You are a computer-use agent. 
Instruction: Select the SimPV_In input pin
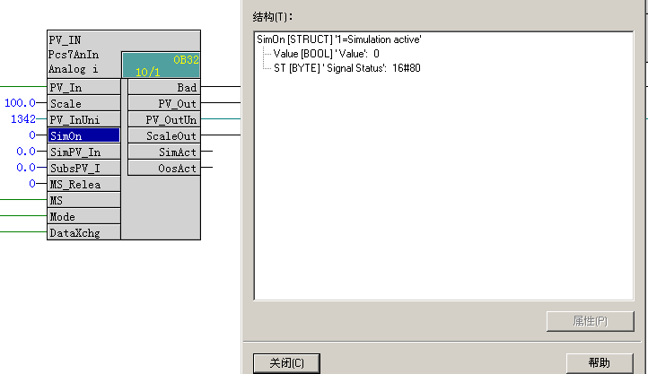pyautogui.click(x=83, y=152)
